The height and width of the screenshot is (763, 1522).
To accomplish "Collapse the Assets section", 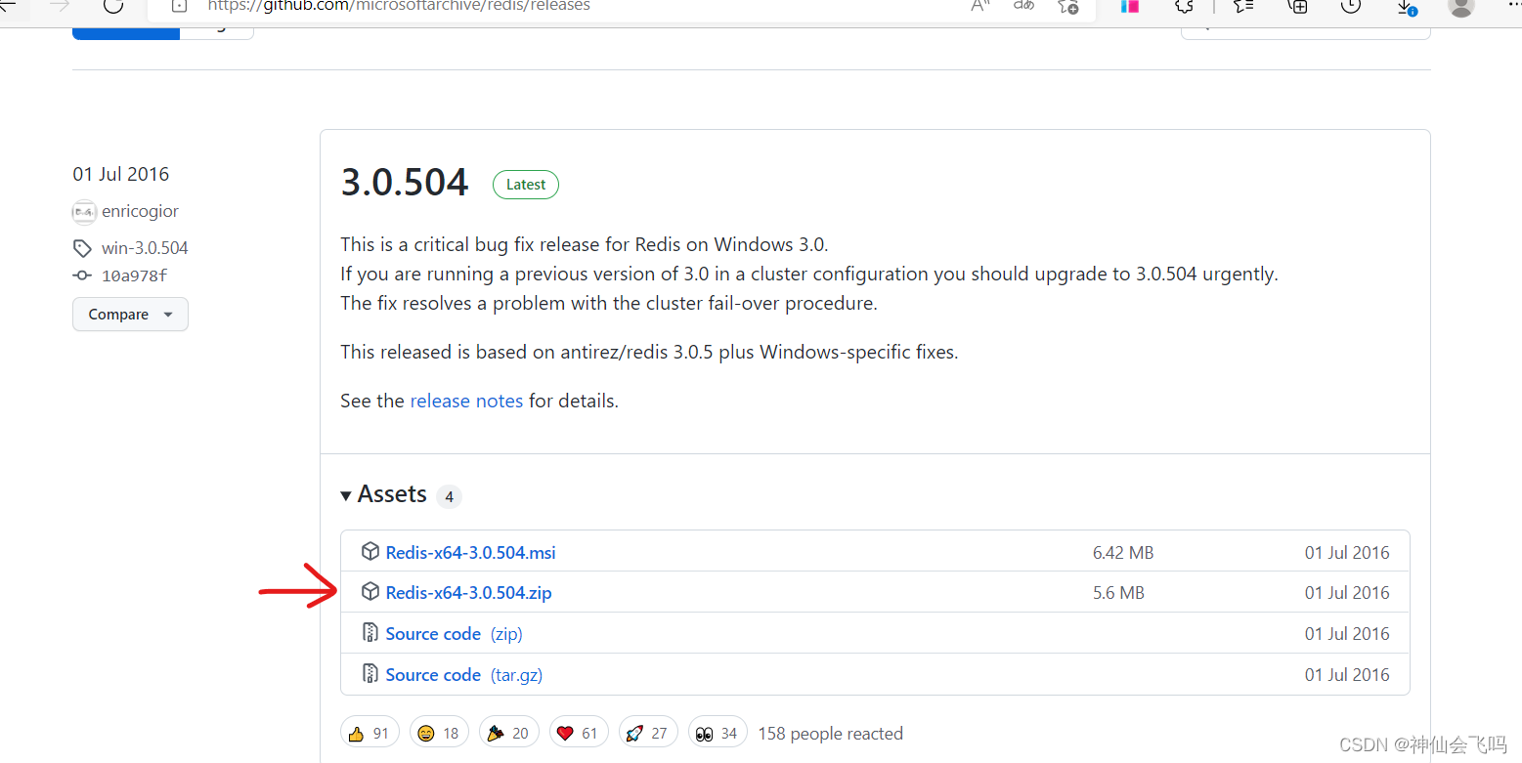I will 383,494.
